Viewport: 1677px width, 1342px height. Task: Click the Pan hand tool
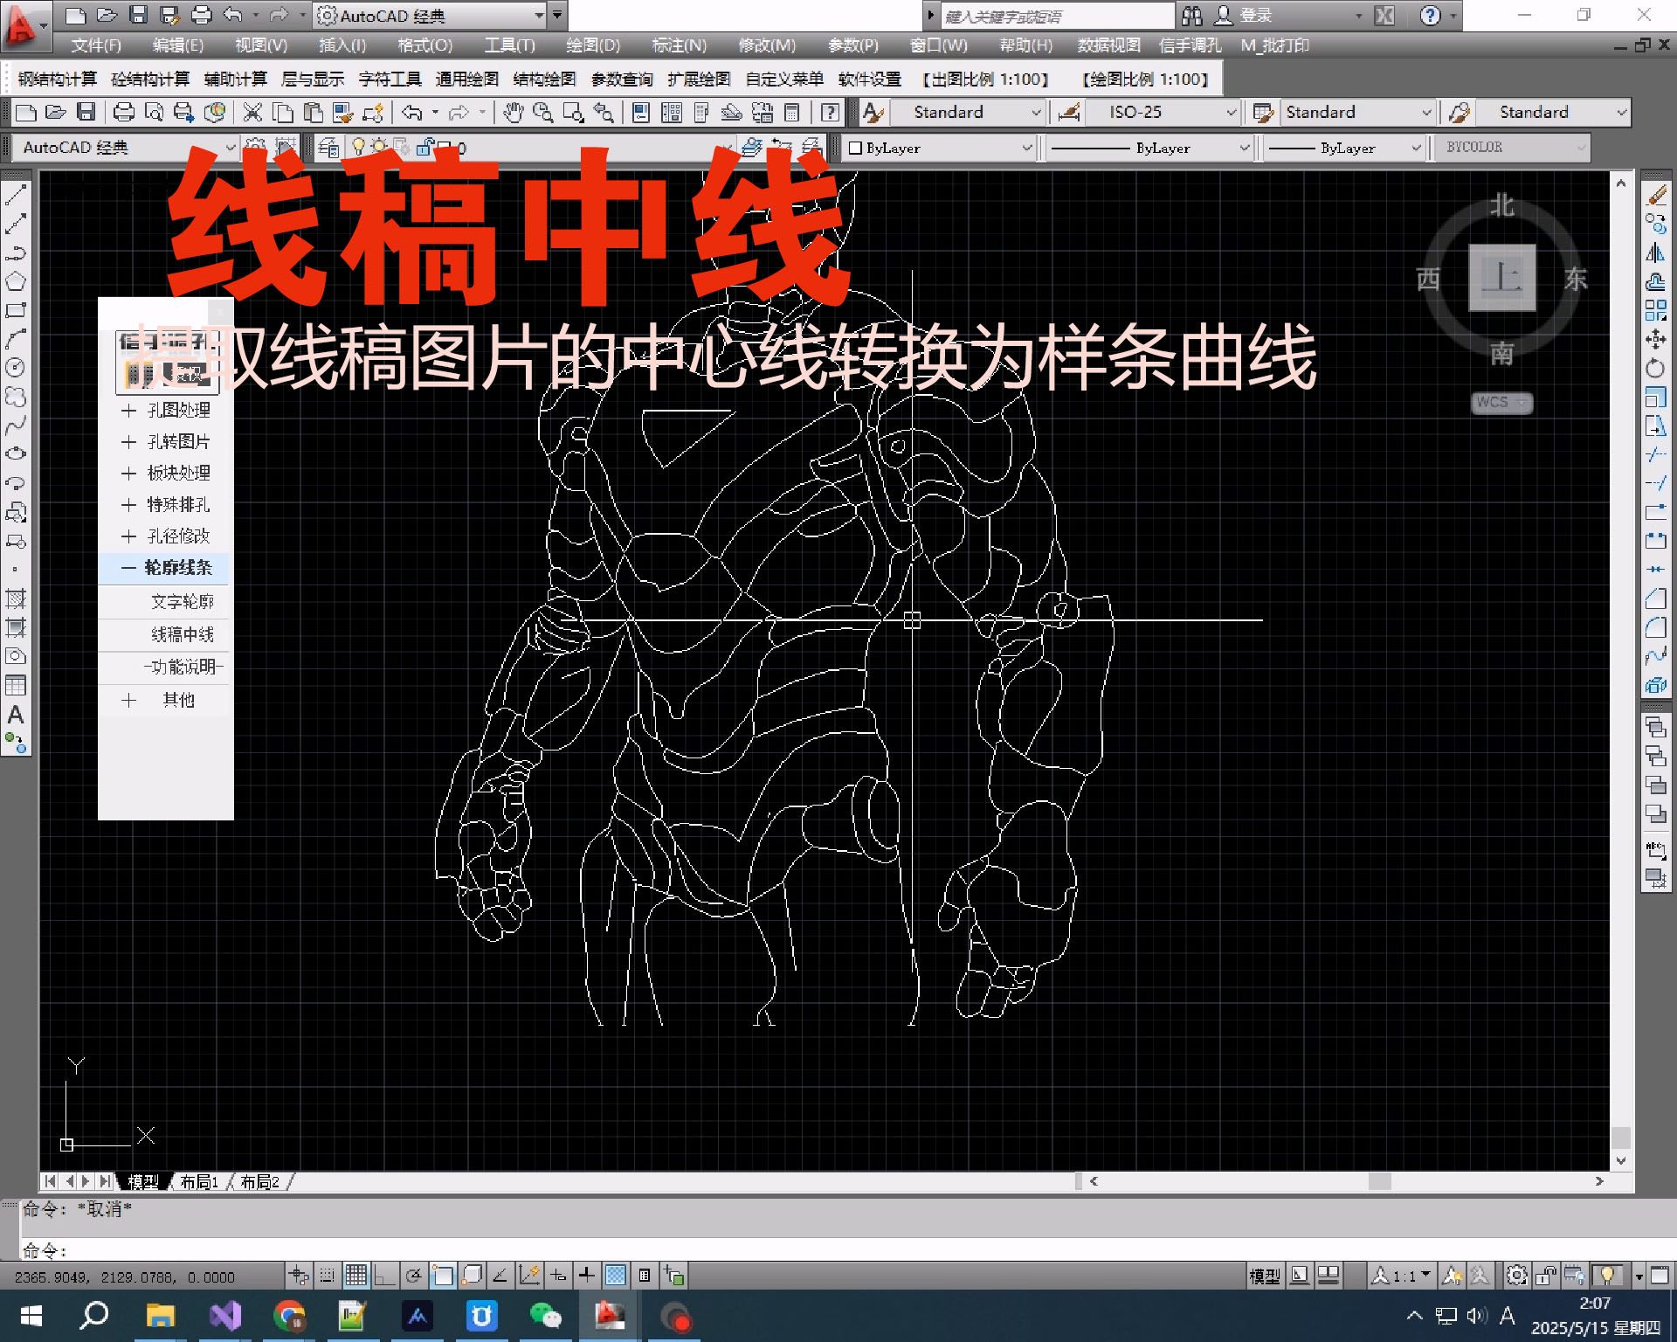coord(514,112)
